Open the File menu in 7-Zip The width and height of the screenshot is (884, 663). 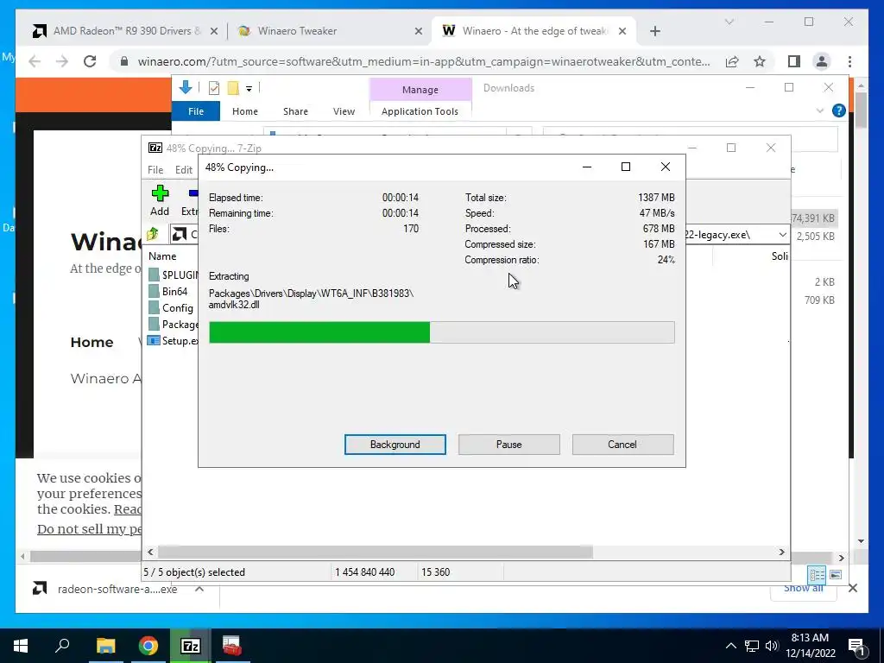click(155, 170)
